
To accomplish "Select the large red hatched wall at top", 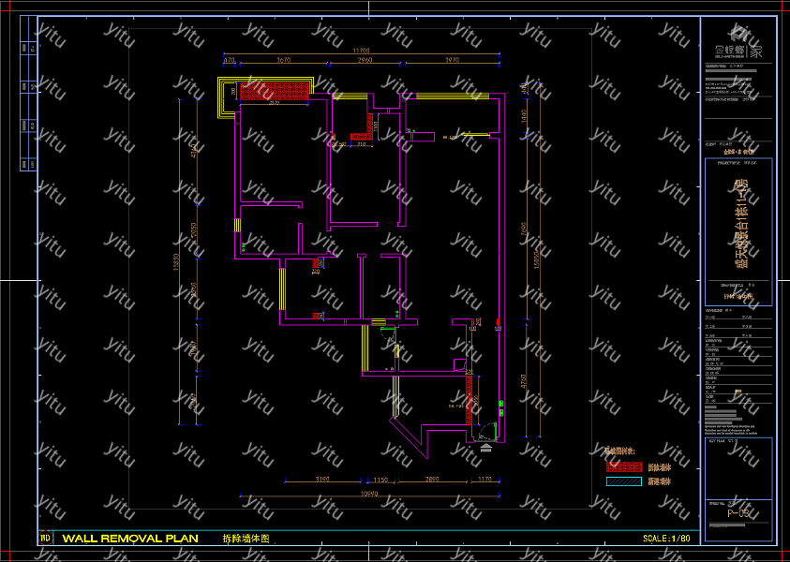I will click(275, 92).
